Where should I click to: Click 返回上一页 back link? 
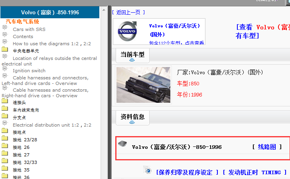[128, 13]
